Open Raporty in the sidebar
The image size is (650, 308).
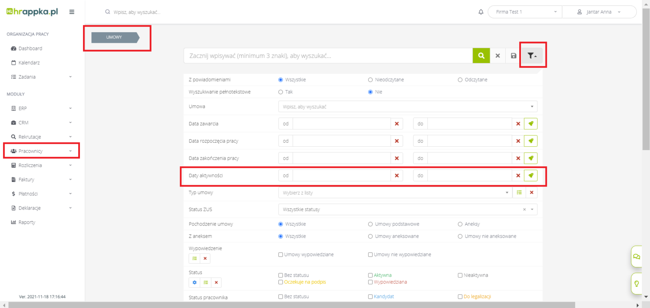(x=26, y=222)
